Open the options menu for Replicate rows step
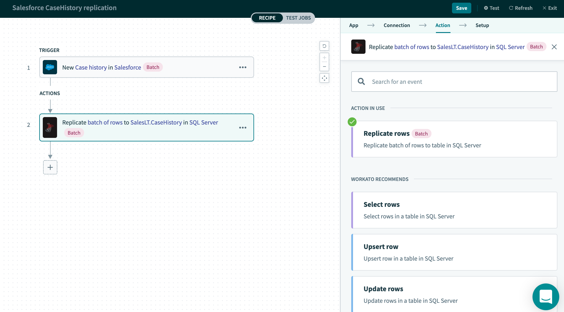This screenshot has height=312, width=564. click(243, 128)
